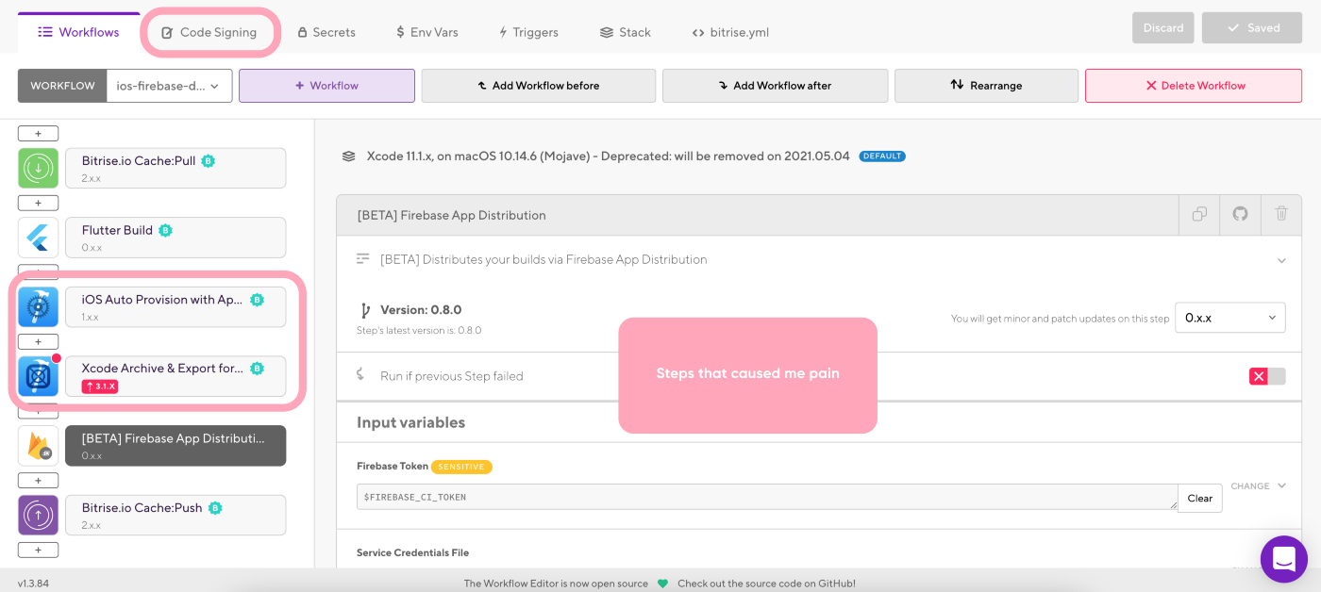Click the Firebase flame step icon
Viewport: 1321px width, 592px height.
[x=38, y=445]
